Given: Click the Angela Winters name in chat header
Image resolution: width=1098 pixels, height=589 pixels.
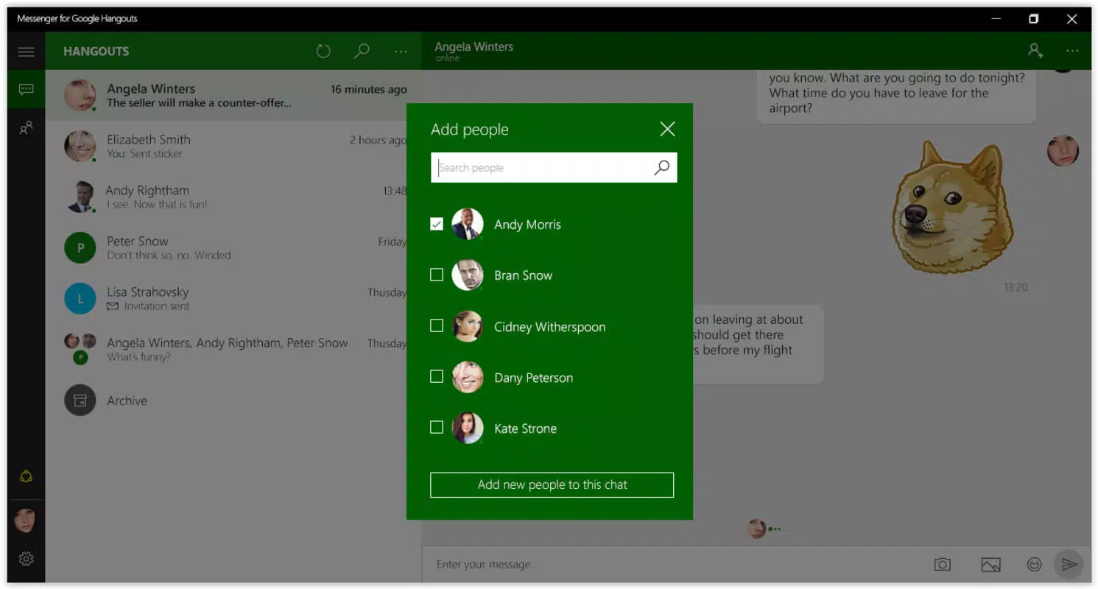Looking at the screenshot, I should point(474,46).
